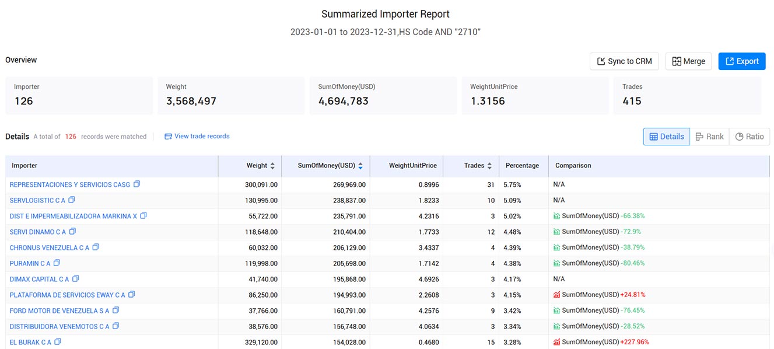Select percentage value 4.48%
Image resolution: width=774 pixels, height=349 pixels.
pyautogui.click(x=513, y=232)
